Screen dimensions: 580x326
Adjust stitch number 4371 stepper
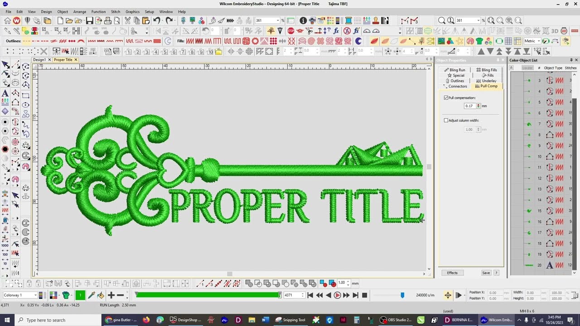[303, 295]
